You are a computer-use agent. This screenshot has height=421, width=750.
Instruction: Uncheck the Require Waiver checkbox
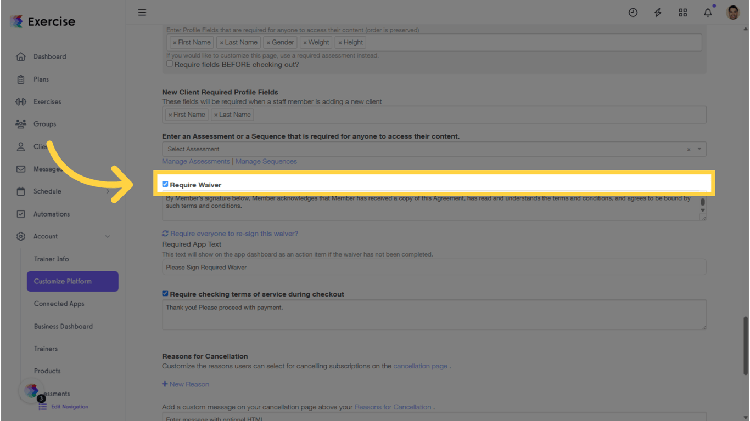click(165, 184)
